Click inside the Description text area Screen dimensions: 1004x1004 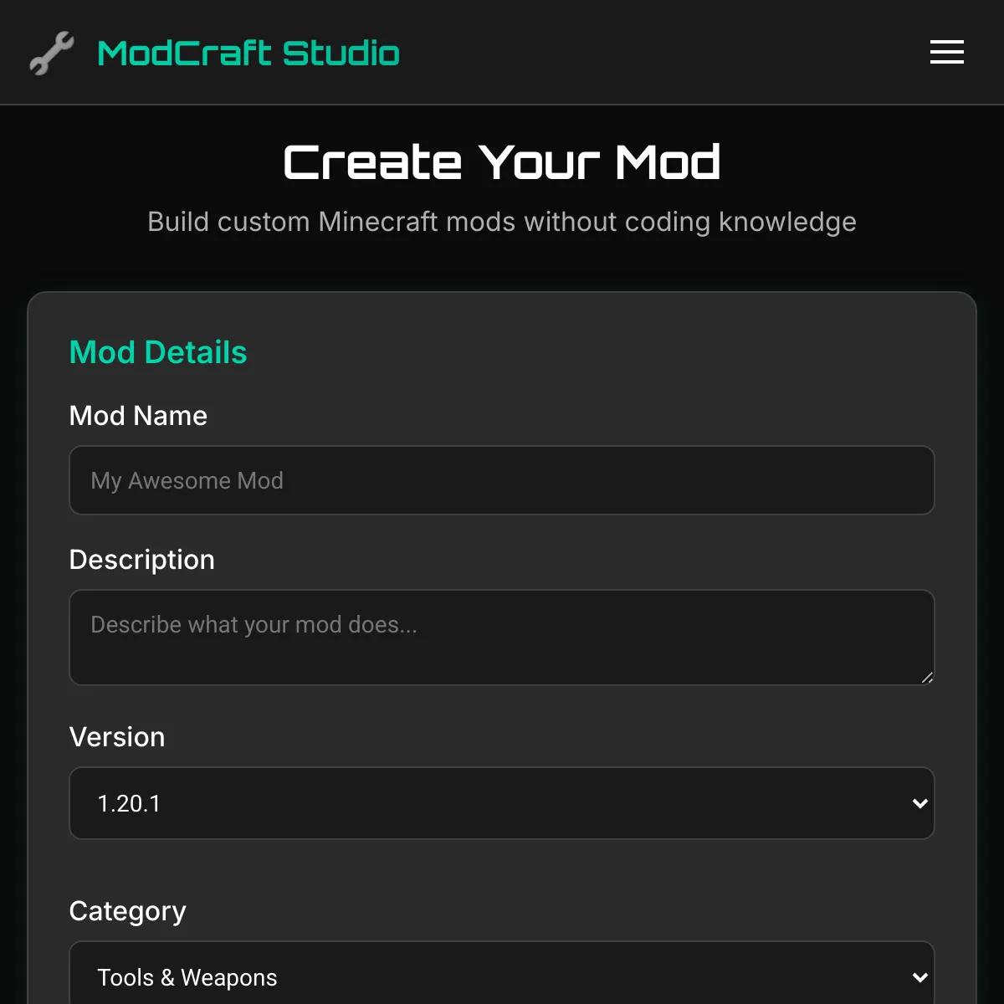pos(502,638)
